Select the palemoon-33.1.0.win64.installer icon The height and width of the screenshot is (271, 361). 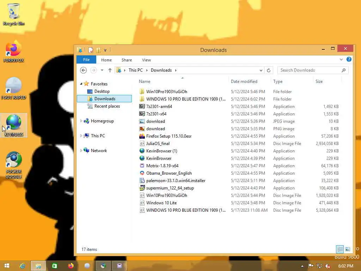142,181
